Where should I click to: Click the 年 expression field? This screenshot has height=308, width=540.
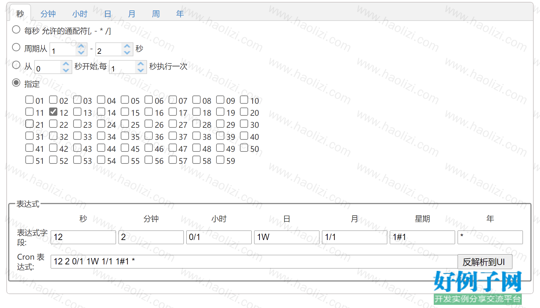click(490, 237)
